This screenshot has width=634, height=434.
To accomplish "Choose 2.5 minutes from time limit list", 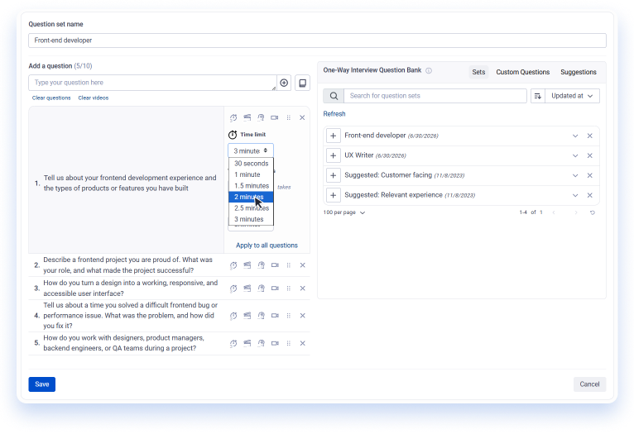I will click(x=251, y=208).
